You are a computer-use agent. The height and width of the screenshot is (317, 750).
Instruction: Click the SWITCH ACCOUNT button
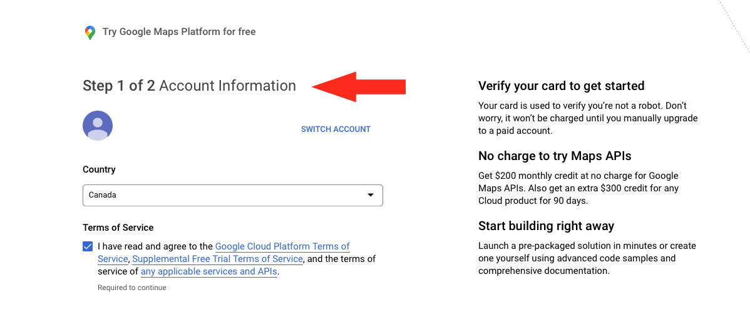336,129
